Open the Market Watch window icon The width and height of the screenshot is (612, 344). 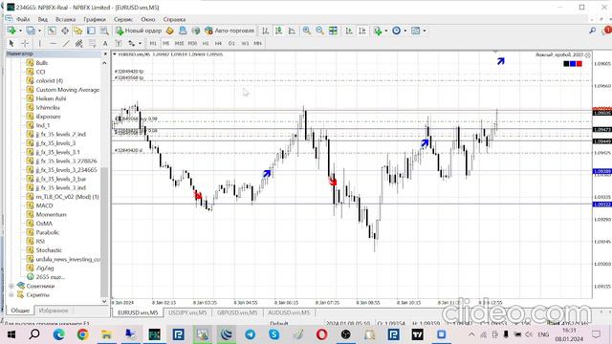click(52, 31)
